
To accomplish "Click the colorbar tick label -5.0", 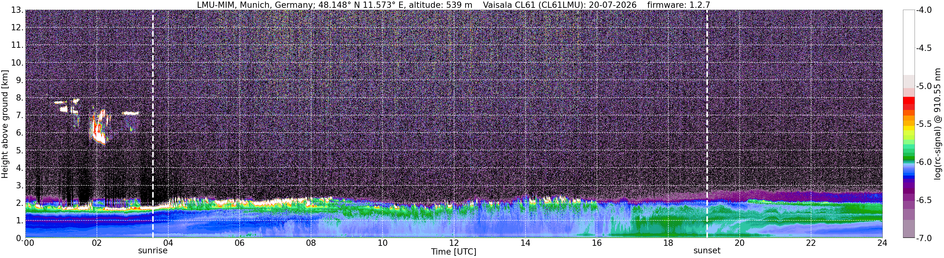I will (x=924, y=86).
